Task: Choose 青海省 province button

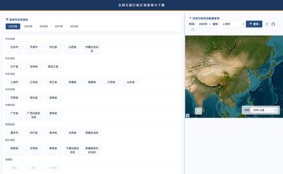Action: coord(53,150)
